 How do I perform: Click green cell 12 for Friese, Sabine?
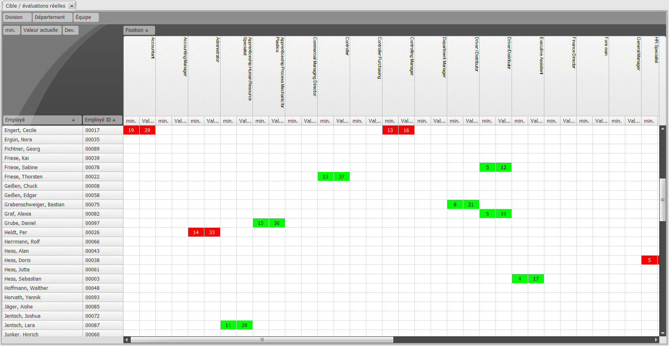(x=503, y=168)
